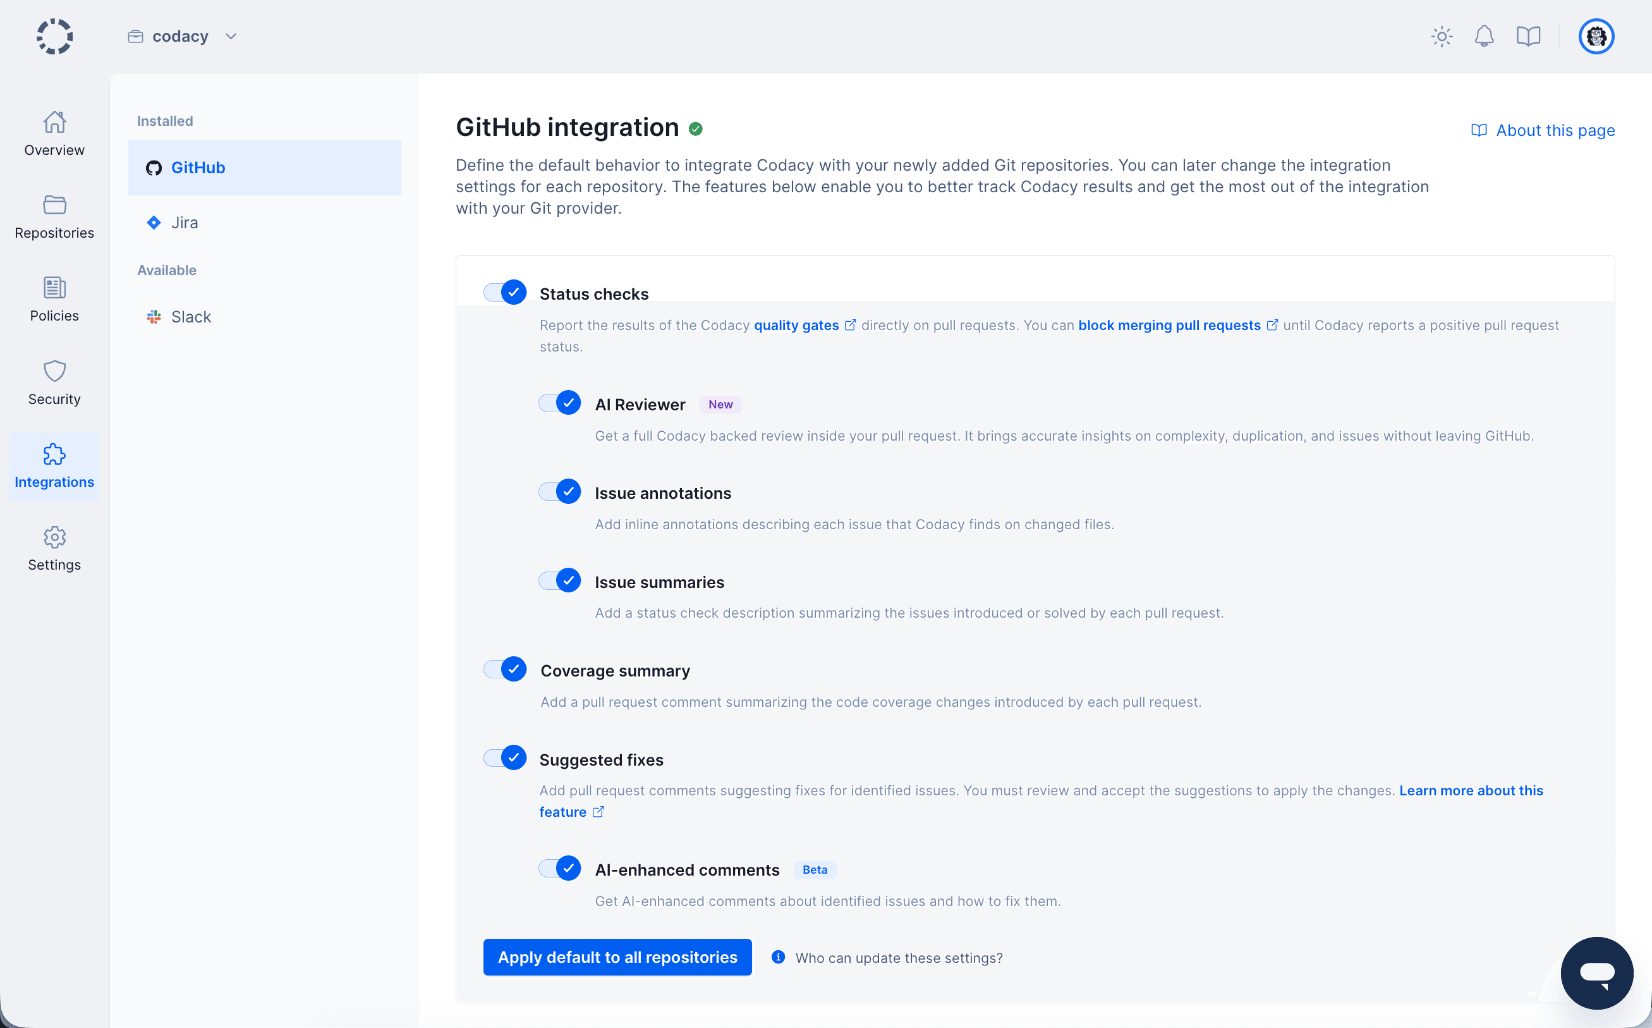The image size is (1652, 1028).
Task: Open the quality gates link
Action: click(x=796, y=325)
